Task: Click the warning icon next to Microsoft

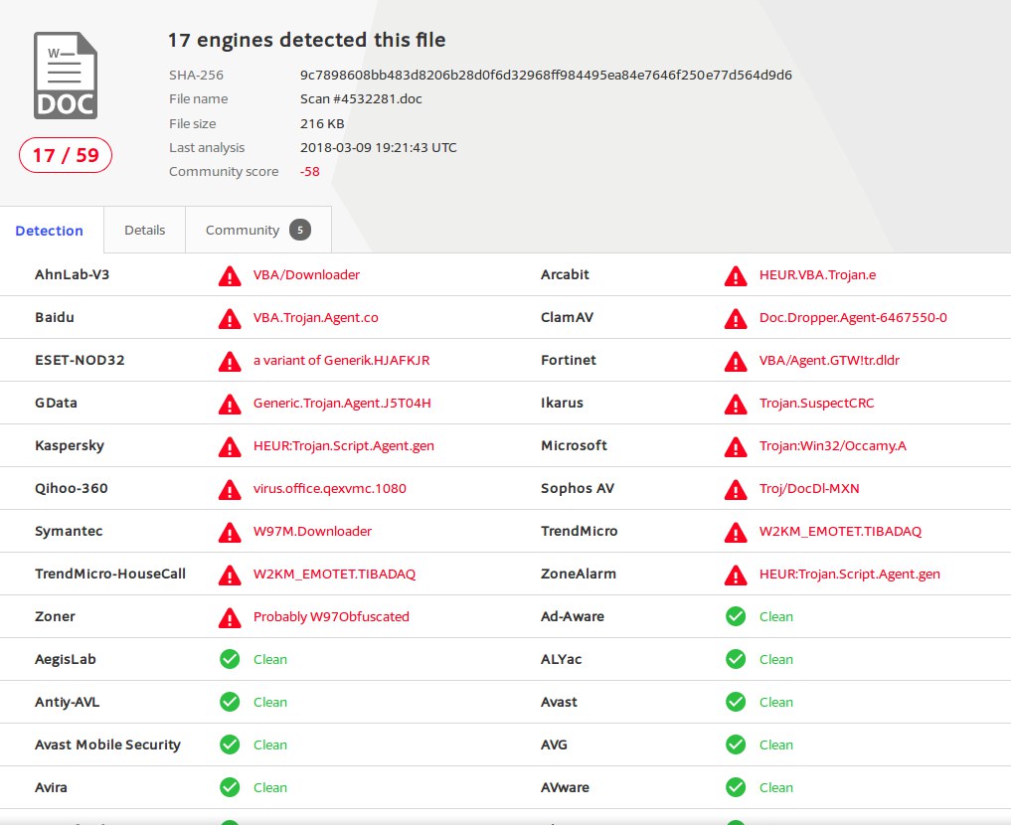Action: pos(736,446)
